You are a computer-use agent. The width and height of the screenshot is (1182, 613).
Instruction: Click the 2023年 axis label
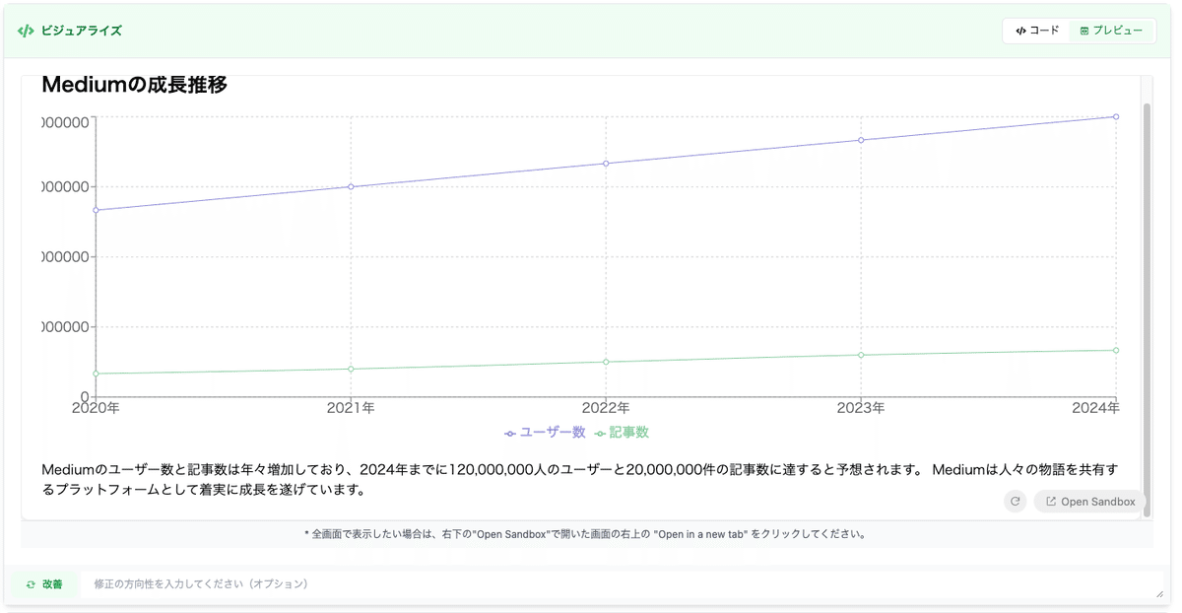coord(861,407)
